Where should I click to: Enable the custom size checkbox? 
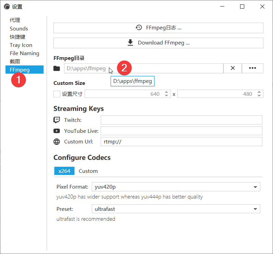[57, 94]
